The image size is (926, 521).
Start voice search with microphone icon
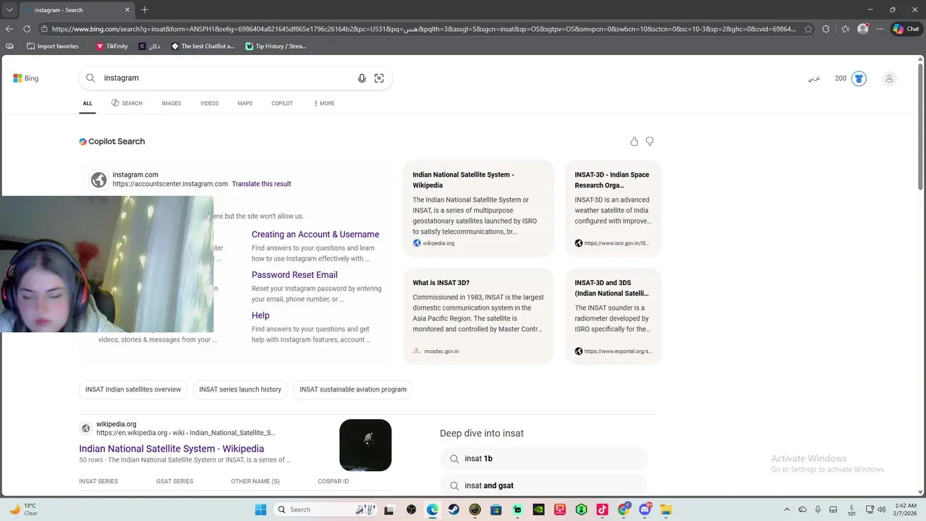pos(362,78)
